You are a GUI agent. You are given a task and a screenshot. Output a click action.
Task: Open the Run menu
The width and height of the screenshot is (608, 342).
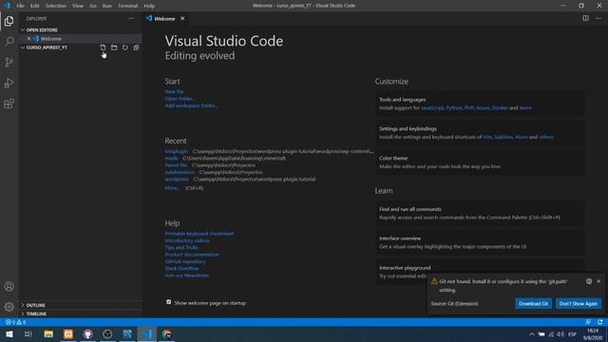(x=107, y=6)
